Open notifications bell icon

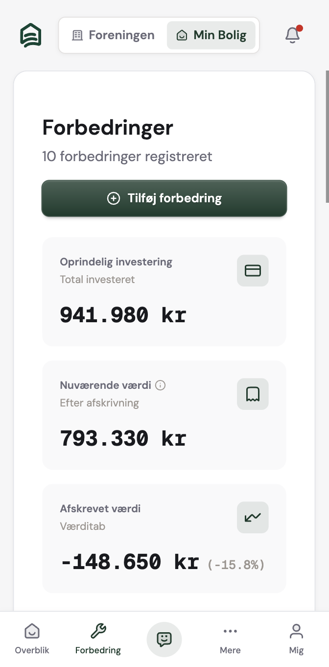click(292, 35)
